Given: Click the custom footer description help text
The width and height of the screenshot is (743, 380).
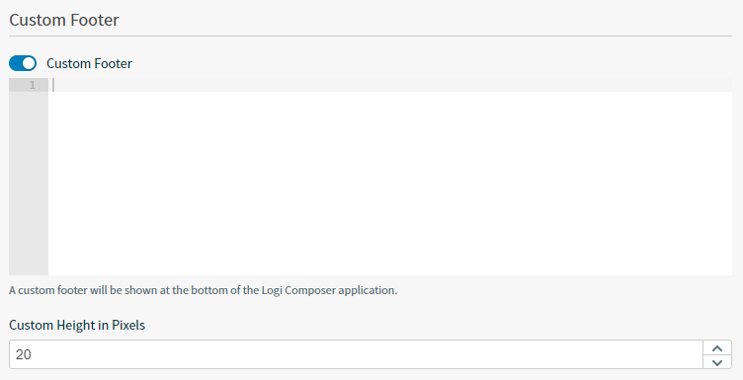Looking at the screenshot, I should pos(204,290).
